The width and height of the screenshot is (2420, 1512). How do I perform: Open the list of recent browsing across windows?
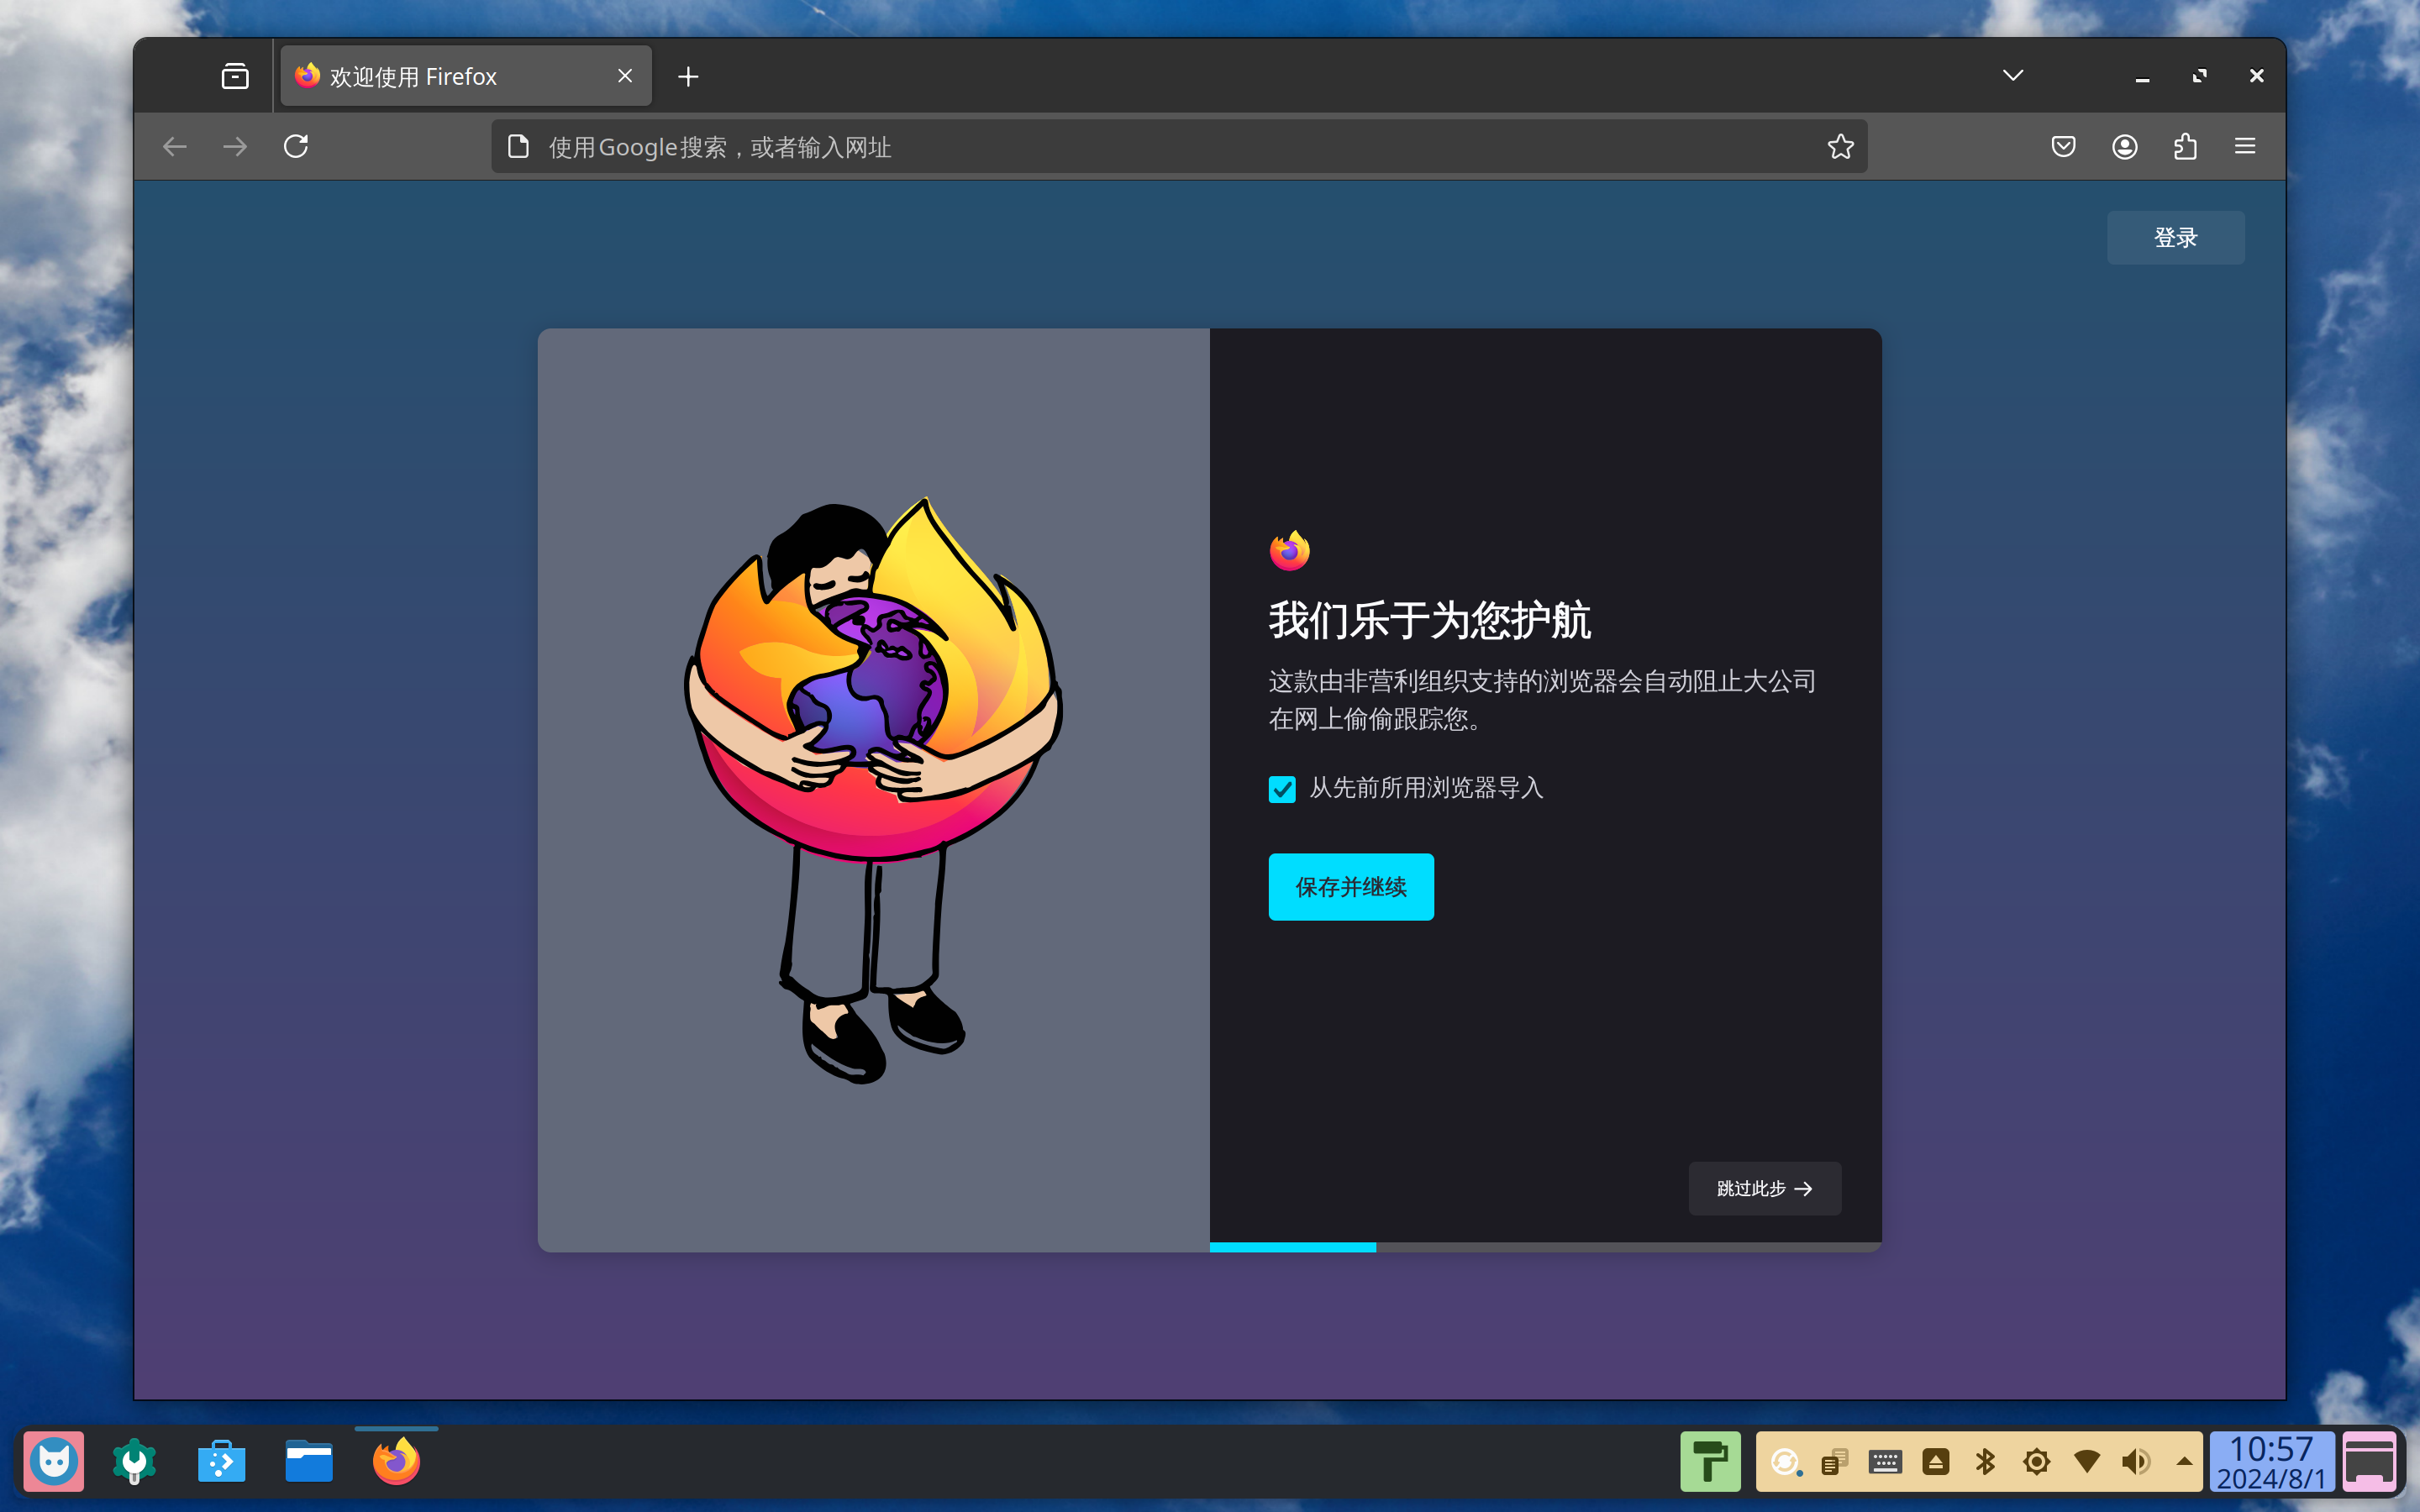click(x=235, y=76)
